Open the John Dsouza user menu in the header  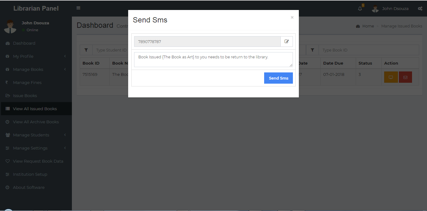pos(390,8)
